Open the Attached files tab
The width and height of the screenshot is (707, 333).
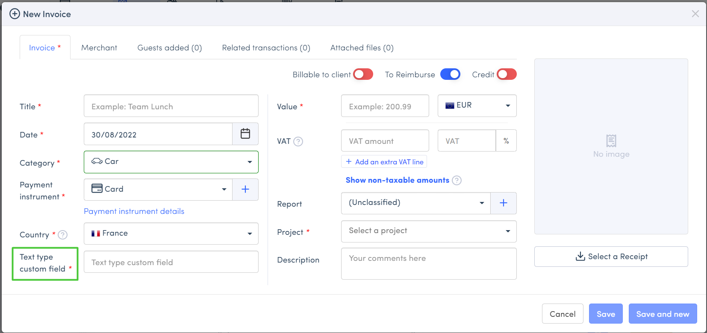(x=362, y=48)
